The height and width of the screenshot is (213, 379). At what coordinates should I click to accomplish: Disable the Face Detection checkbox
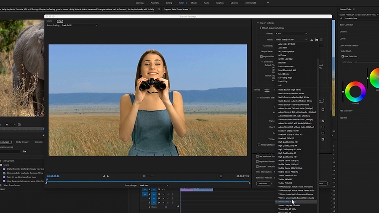(343, 56)
